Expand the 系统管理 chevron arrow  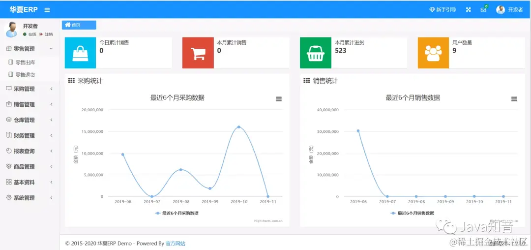pyautogui.click(x=51, y=198)
